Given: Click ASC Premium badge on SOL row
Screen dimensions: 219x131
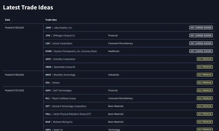Looking at the screenshot, I should click(205, 83).
